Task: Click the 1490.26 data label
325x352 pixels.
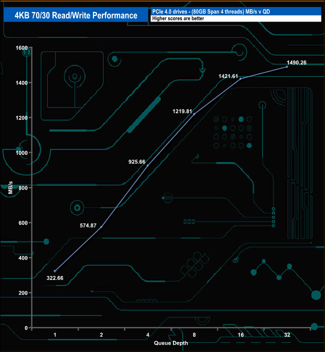Action: click(296, 62)
